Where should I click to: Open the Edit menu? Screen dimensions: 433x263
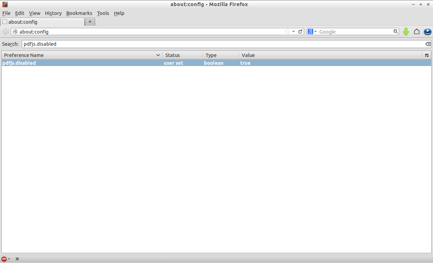20,13
